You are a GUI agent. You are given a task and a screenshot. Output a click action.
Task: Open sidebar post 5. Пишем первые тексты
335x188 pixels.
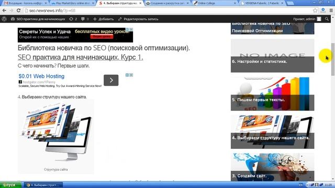tap(272, 94)
